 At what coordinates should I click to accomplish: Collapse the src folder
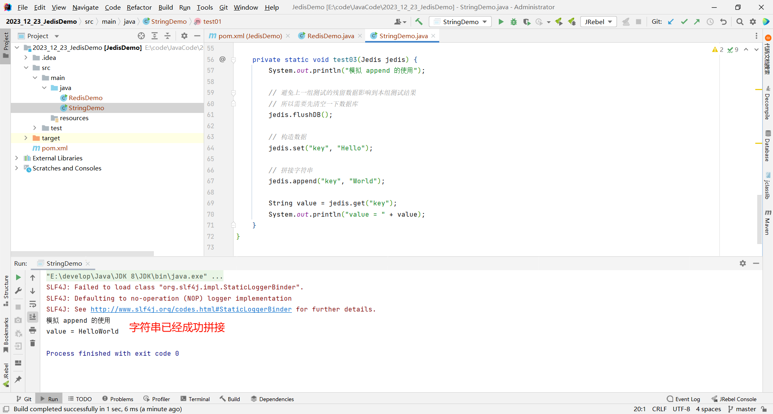click(x=26, y=68)
